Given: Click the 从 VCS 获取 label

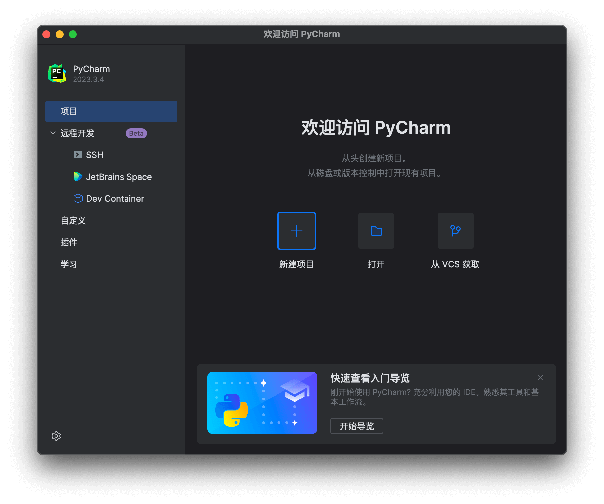Looking at the screenshot, I should click(x=455, y=264).
